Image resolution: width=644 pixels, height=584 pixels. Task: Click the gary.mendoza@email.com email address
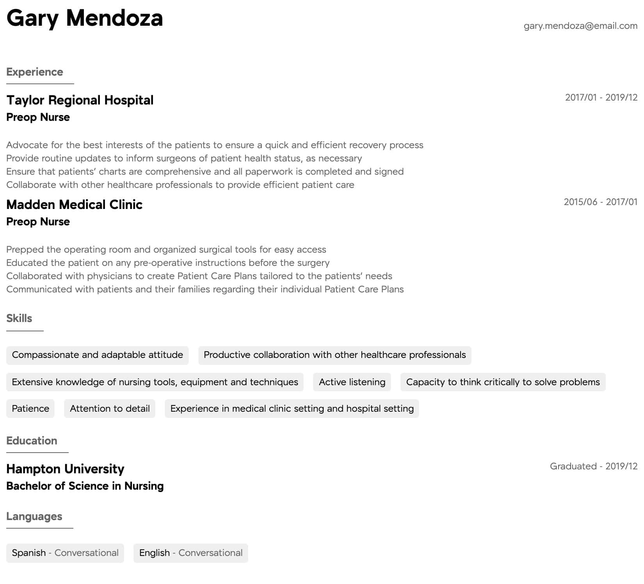(580, 26)
